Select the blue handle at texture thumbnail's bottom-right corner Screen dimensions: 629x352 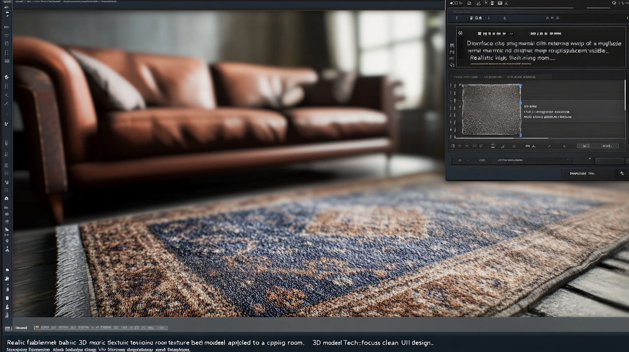click(x=521, y=135)
